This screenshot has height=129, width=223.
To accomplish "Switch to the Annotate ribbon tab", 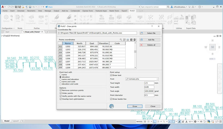I will (x=21, y=11).
